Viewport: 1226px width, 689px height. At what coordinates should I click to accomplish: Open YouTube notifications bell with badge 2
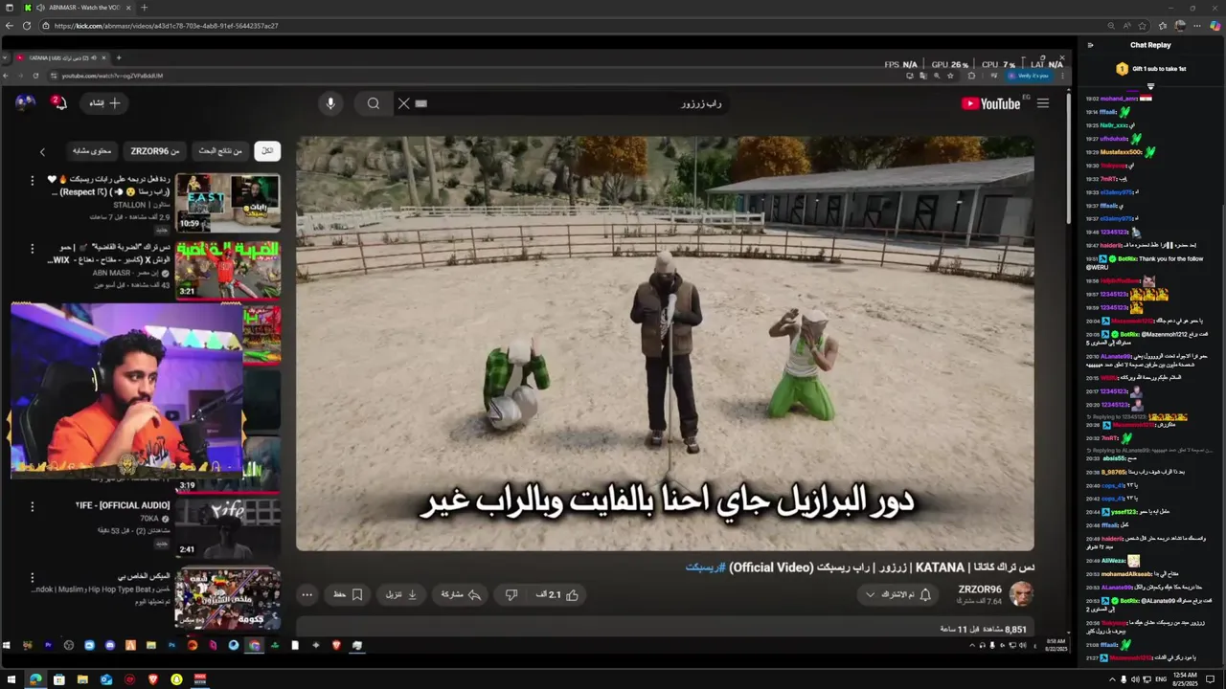pos(59,102)
